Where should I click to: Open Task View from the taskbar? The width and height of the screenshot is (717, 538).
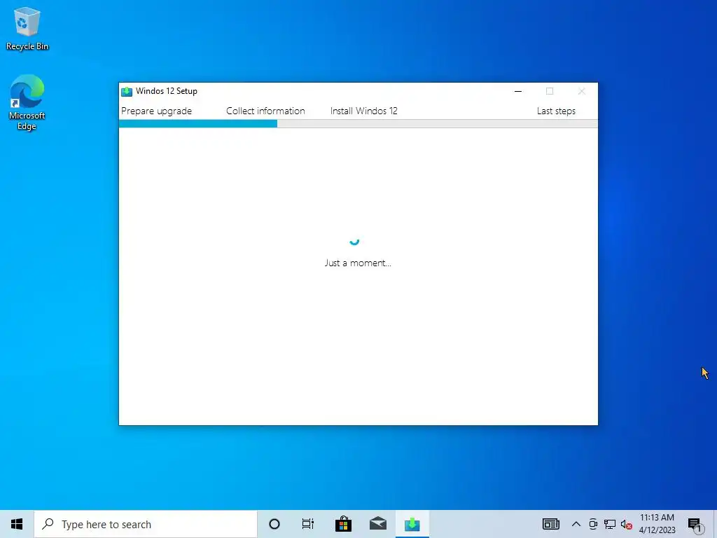coord(308,524)
